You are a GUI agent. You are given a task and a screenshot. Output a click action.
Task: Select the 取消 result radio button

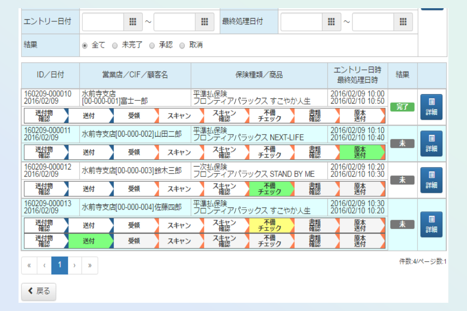182,46
